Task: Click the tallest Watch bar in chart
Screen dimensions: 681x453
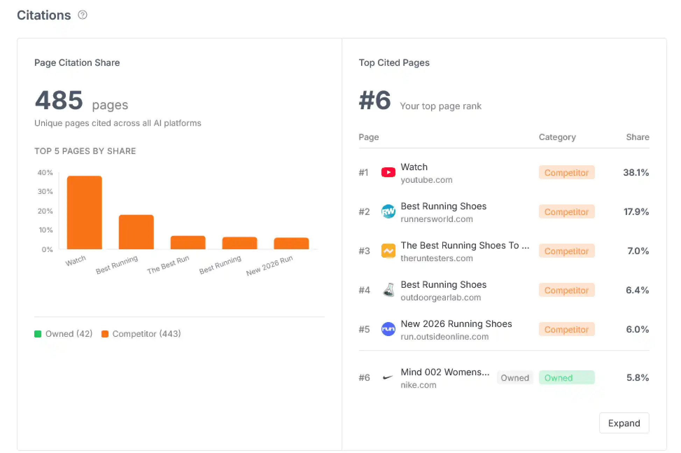Action: point(84,212)
